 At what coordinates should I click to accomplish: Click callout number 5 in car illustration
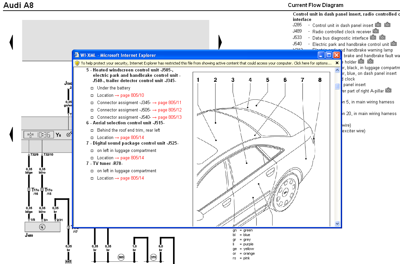coord(268,80)
